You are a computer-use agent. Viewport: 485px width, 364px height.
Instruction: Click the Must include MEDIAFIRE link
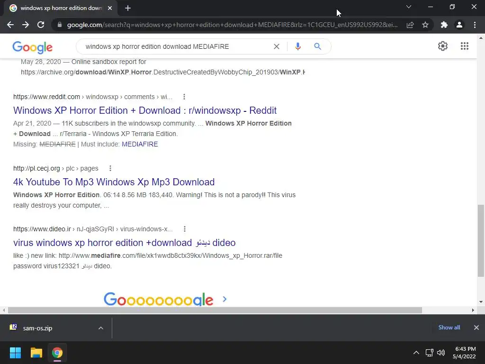tap(140, 144)
